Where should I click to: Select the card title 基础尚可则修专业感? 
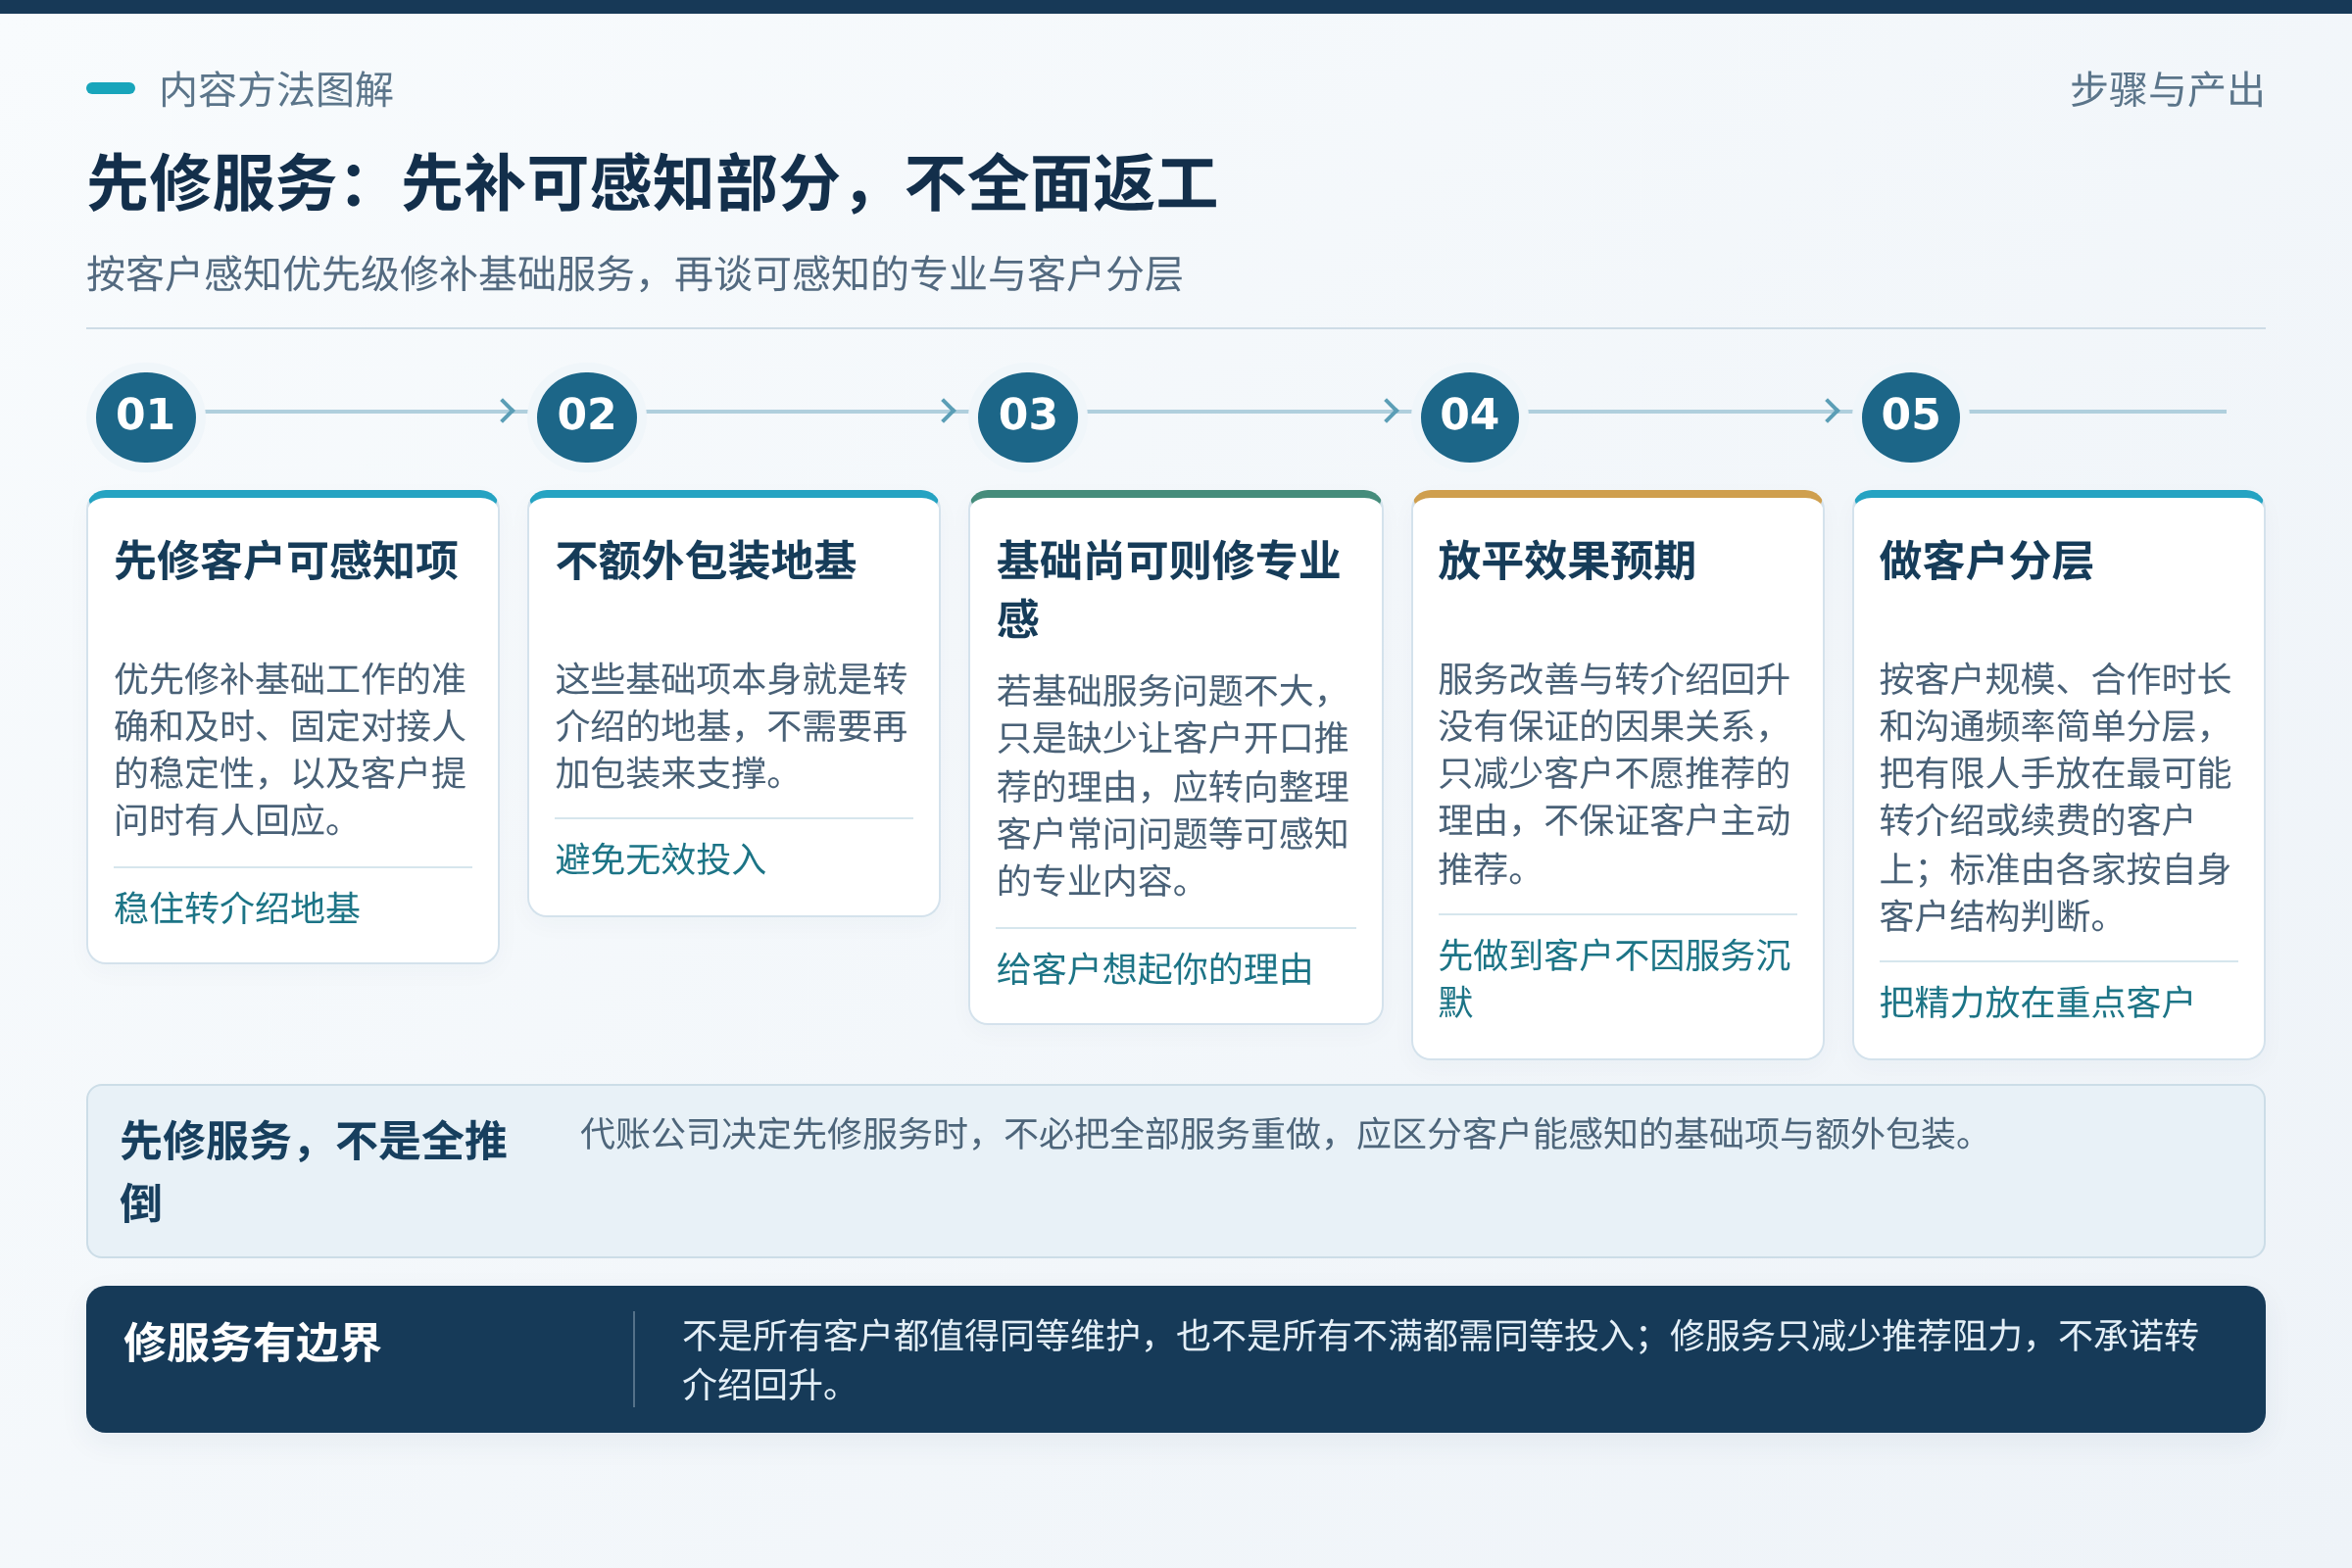click(1168, 589)
